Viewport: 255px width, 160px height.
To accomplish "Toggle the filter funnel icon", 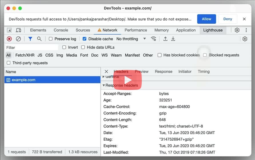I will pos(30,39).
